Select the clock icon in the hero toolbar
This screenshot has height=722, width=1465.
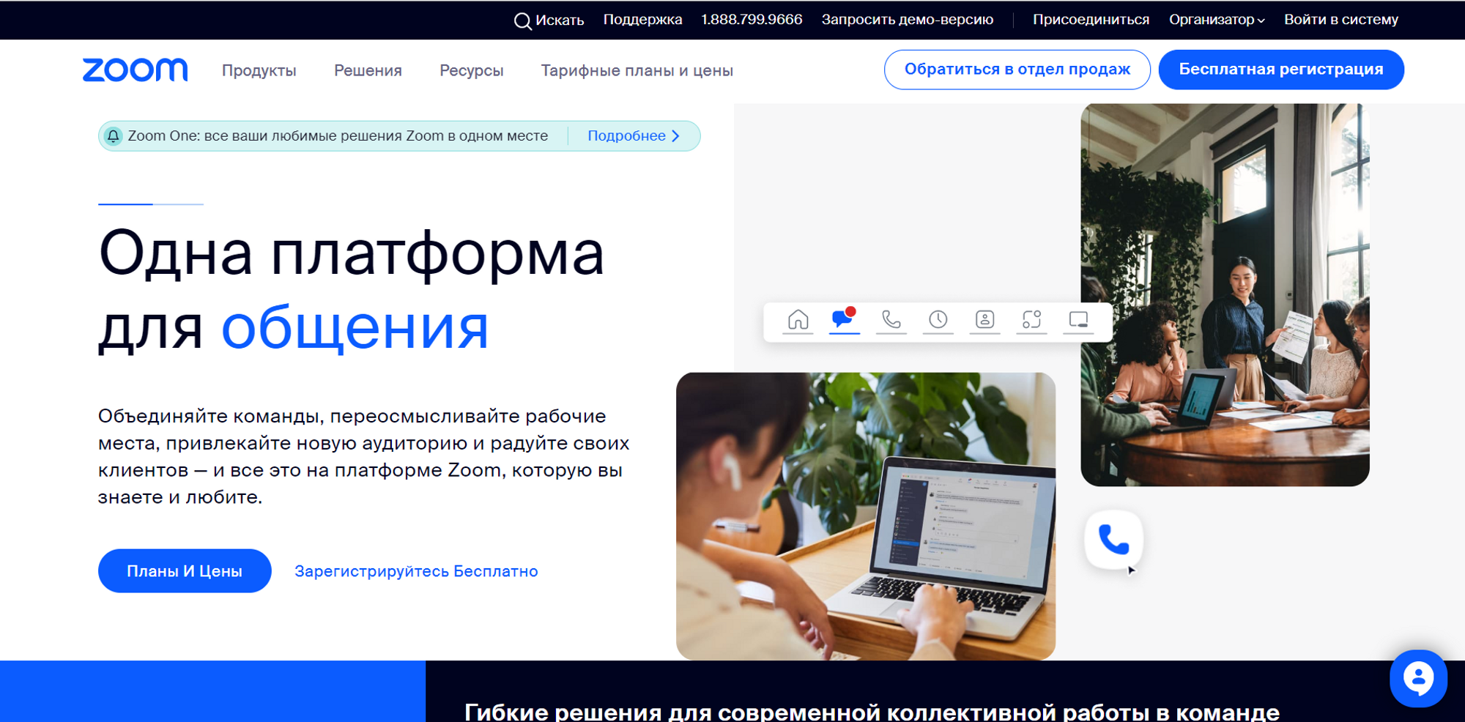938,320
